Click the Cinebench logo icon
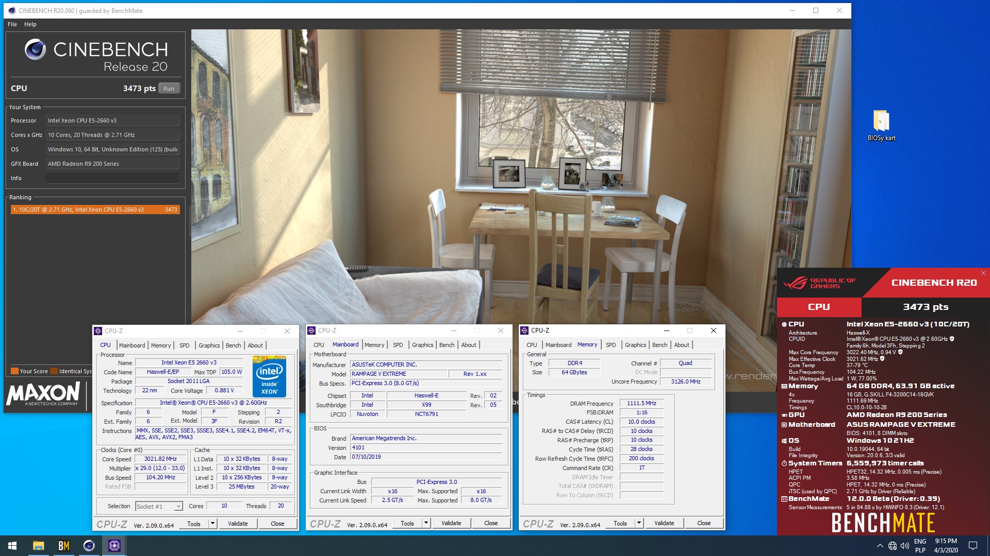The height and width of the screenshot is (556, 990). pyautogui.click(x=35, y=49)
